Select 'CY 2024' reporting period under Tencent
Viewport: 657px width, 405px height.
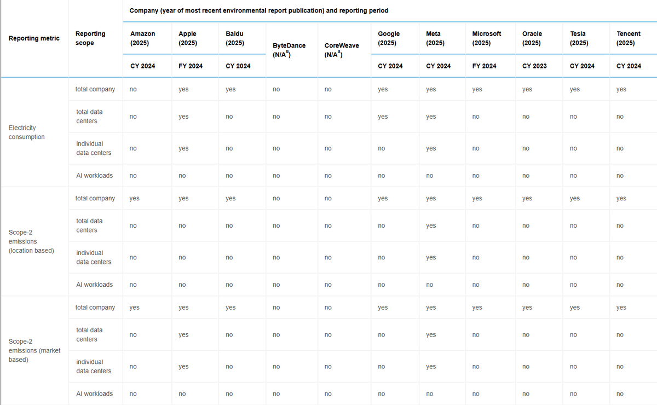[x=629, y=66]
